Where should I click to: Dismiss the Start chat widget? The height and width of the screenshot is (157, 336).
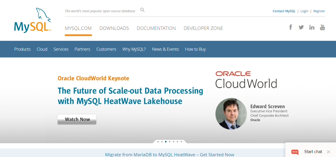[x=328, y=152]
